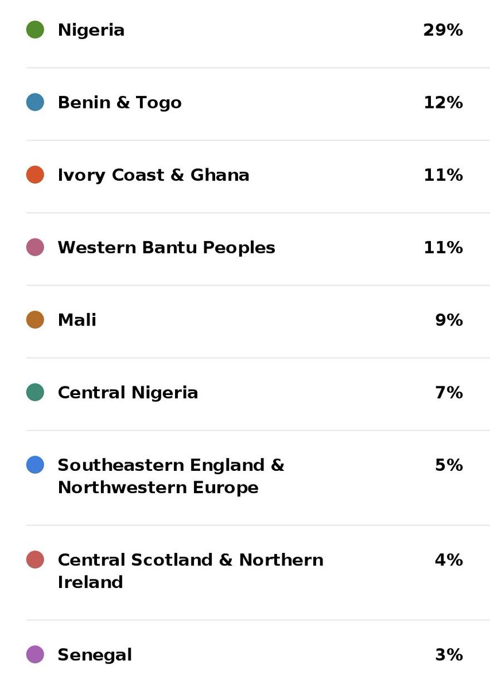Click the 29% value for Nigeria
This screenshot has width=490, height=689.
coord(443,30)
